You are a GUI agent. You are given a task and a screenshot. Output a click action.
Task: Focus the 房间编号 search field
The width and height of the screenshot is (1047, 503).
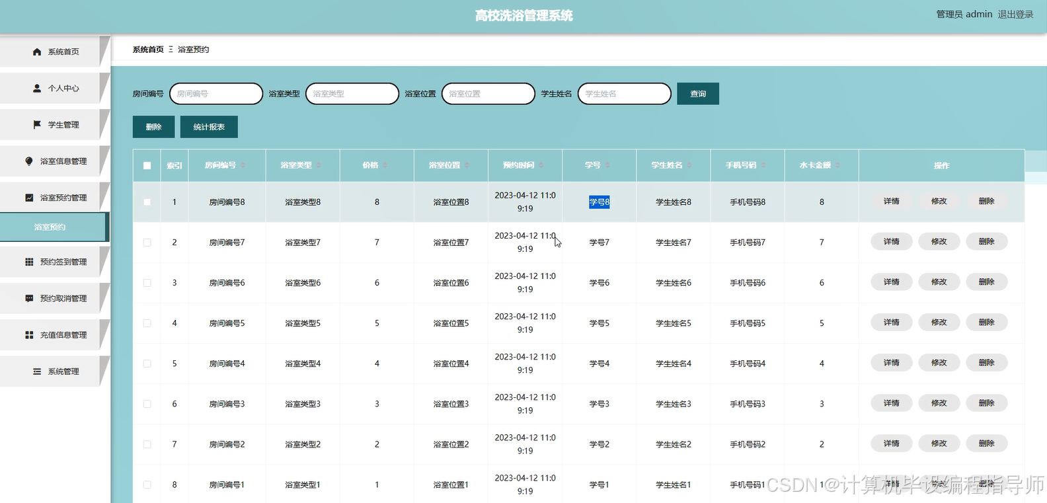pos(216,94)
